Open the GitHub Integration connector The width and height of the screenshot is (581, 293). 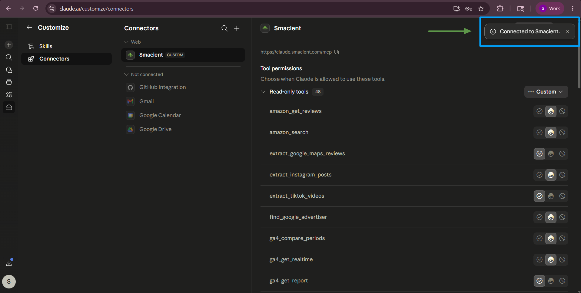pyautogui.click(x=183, y=87)
